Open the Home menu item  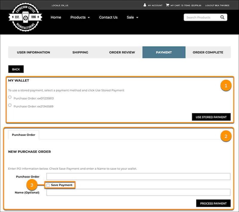[x=56, y=17]
